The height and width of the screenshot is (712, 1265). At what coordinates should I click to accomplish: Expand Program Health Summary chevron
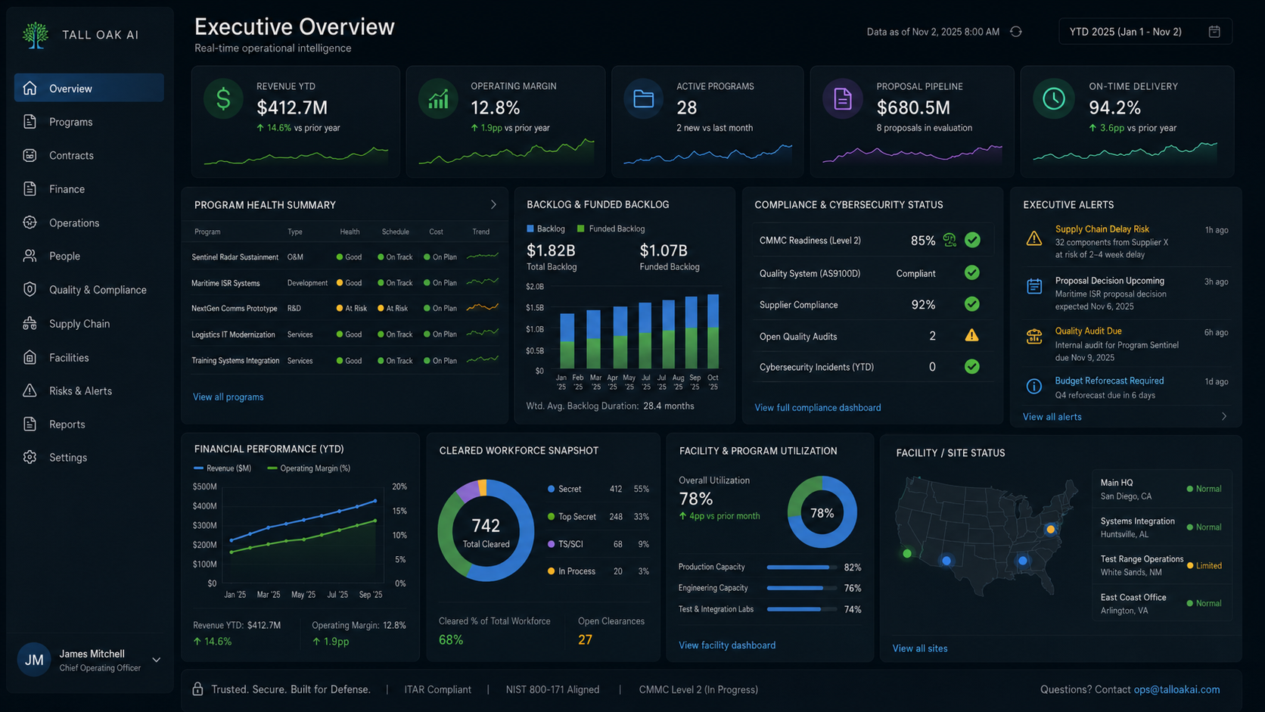(493, 205)
